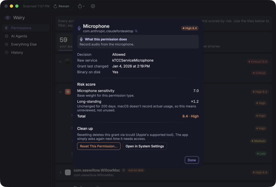Image resolution: width=276 pixels, height=187 pixels.
Task: Click the Allowed decision value
Action: coord(119,55)
